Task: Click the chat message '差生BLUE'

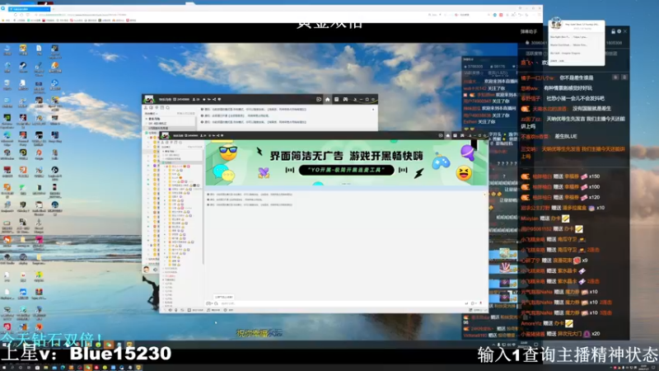Action: 566,136
